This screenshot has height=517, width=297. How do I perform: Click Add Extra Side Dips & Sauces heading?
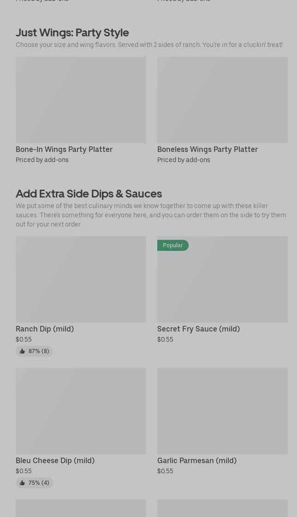click(x=89, y=193)
